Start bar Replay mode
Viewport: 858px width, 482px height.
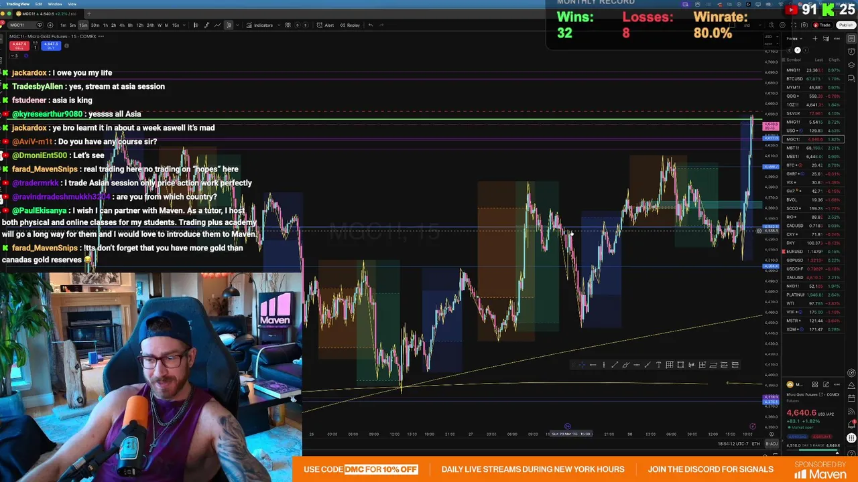tap(350, 25)
